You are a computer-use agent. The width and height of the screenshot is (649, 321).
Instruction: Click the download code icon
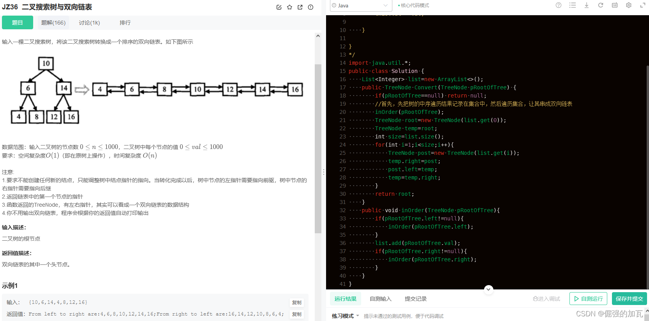[x=587, y=5]
